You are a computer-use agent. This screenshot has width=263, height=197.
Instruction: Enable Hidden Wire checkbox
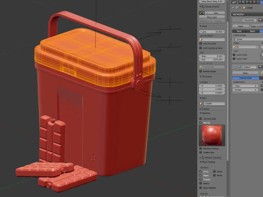[x=201, y=152]
